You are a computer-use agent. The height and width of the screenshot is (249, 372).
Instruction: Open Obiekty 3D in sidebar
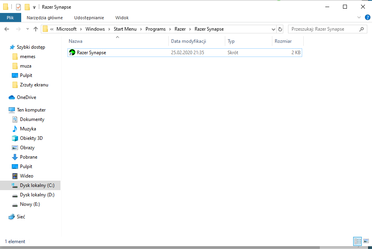click(31, 138)
